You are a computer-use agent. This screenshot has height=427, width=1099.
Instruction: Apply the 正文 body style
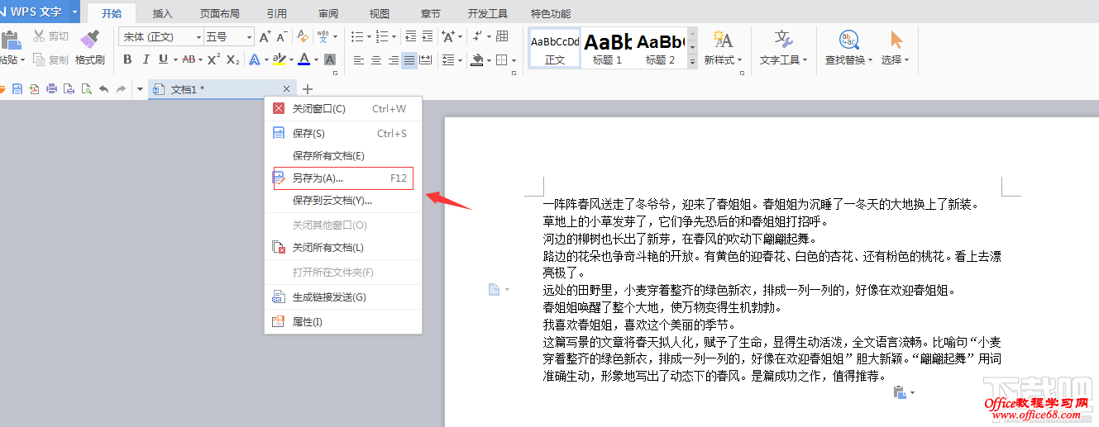click(555, 48)
